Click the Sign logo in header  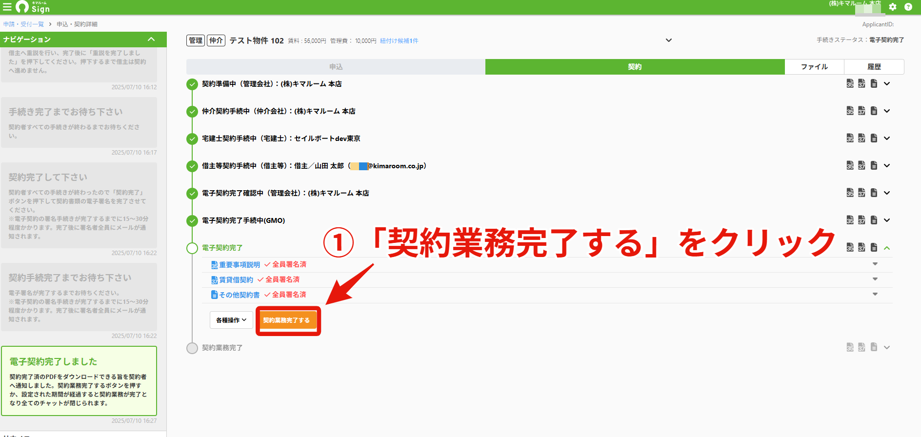click(x=33, y=7)
